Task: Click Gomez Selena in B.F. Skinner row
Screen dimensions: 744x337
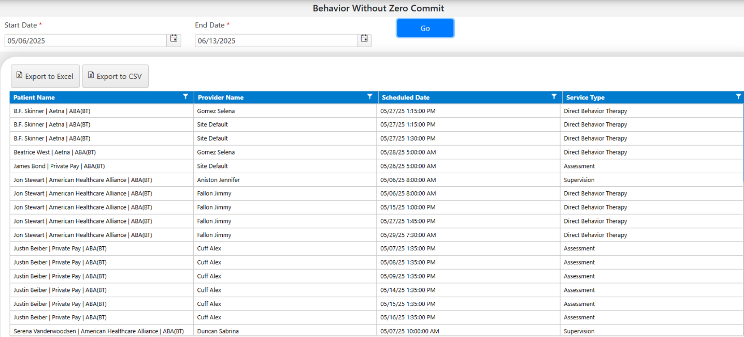Action: click(216, 111)
